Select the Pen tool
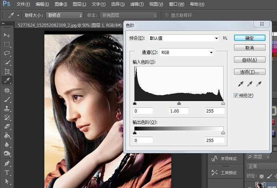This screenshot has height=188, width=277. point(7,163)
